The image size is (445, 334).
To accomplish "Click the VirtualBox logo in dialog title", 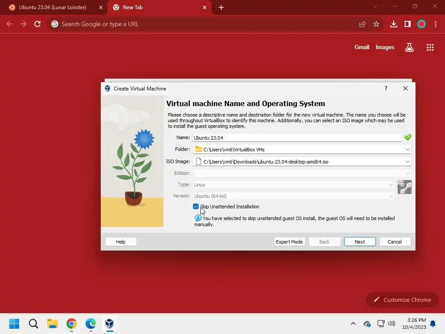I will click(x=107, y=88).
